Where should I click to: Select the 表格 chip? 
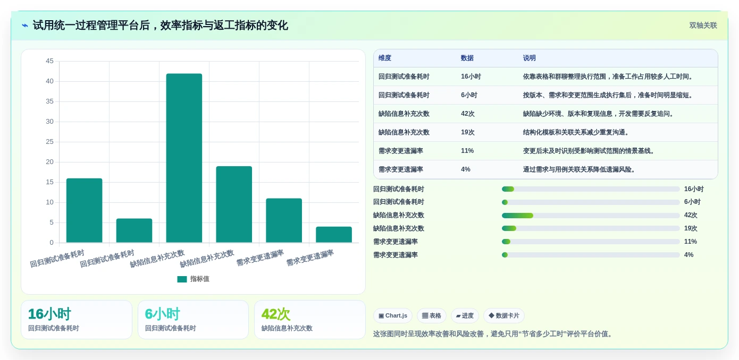pos(432,315)
